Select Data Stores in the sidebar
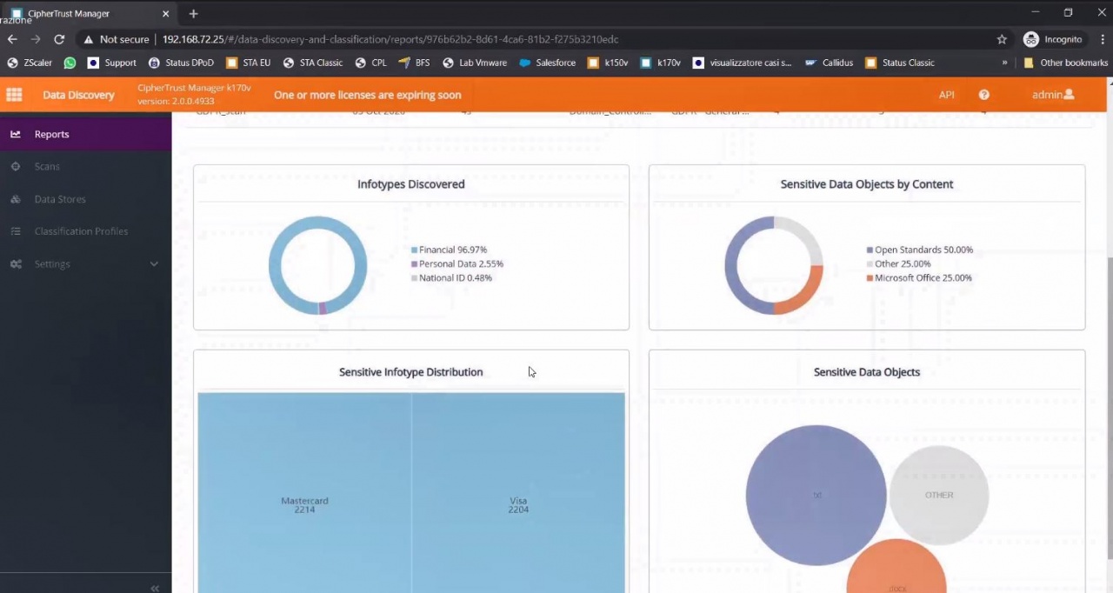 (x=85, y=199)
